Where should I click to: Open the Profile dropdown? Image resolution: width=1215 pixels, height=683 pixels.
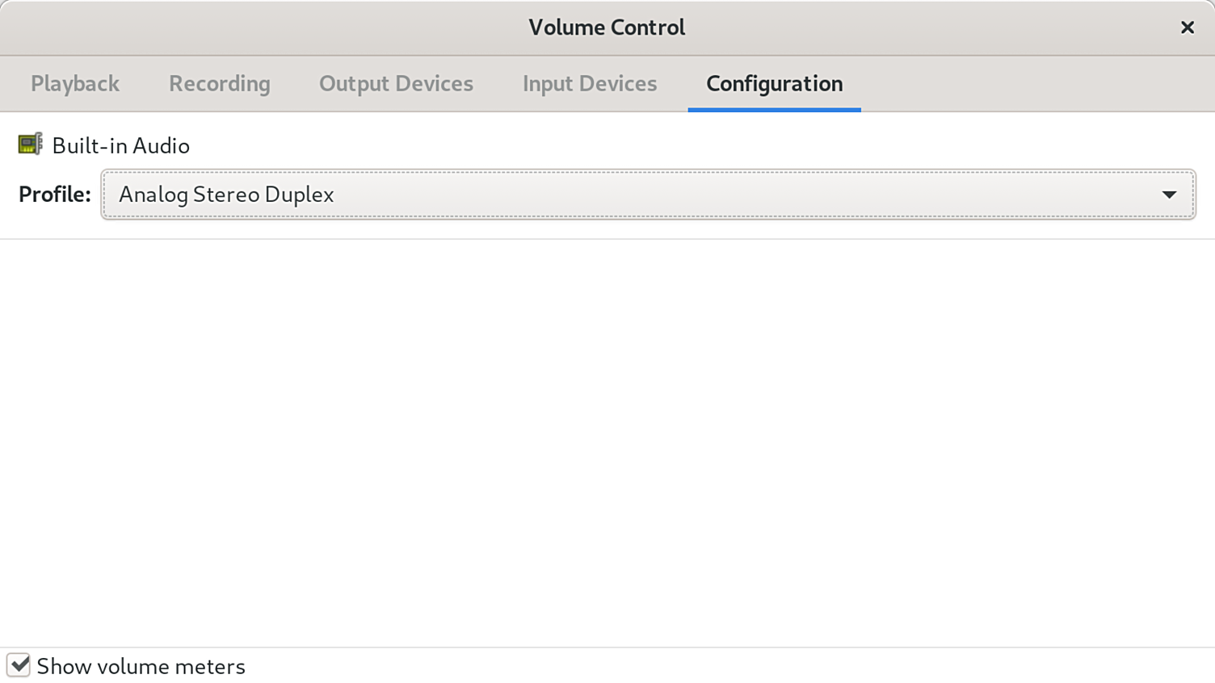647,195
